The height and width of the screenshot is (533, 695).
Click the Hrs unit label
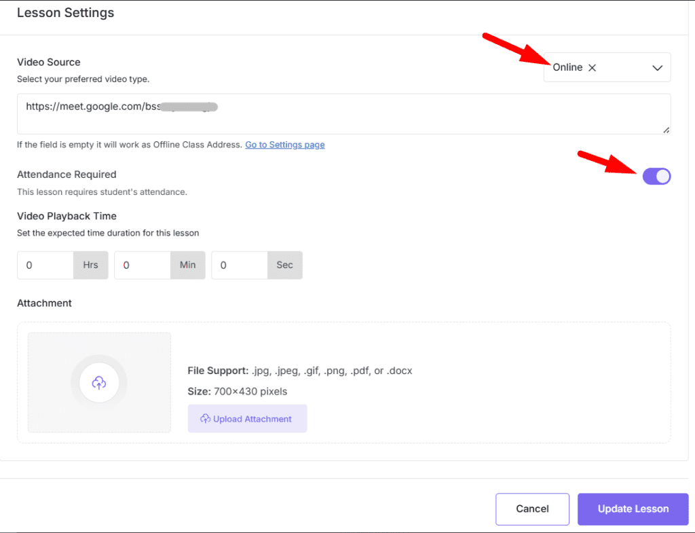[90, 265]
